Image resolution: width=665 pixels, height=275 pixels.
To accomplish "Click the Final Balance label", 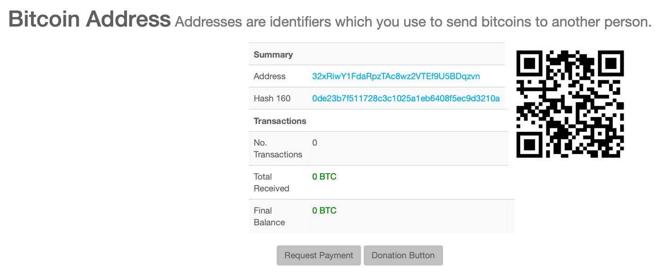I will pos(269,216).
